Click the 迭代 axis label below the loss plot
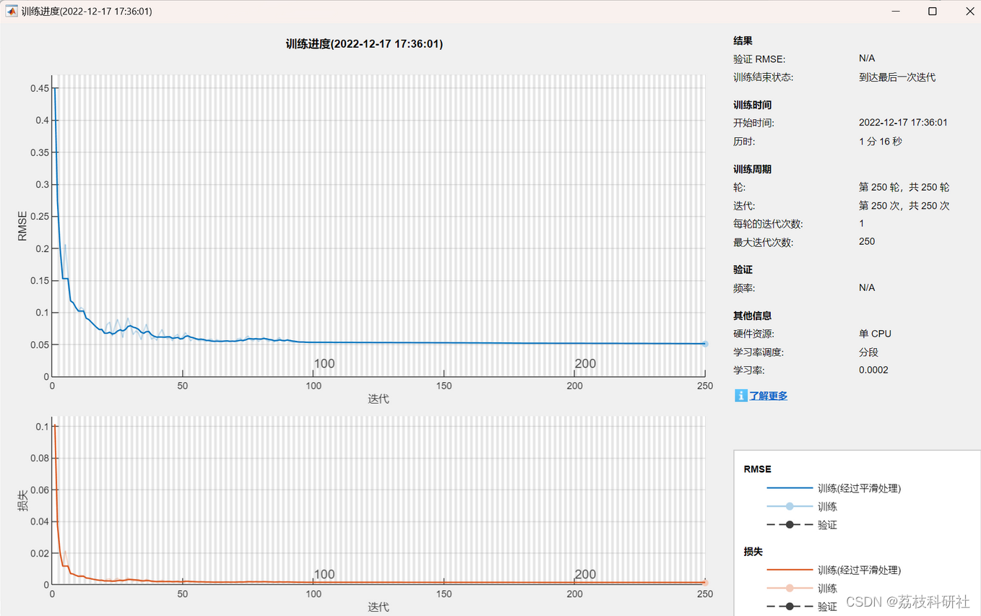Viewport: 981px width, 616px height. 378,607
